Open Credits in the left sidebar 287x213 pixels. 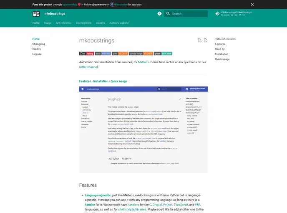point(37,49)
